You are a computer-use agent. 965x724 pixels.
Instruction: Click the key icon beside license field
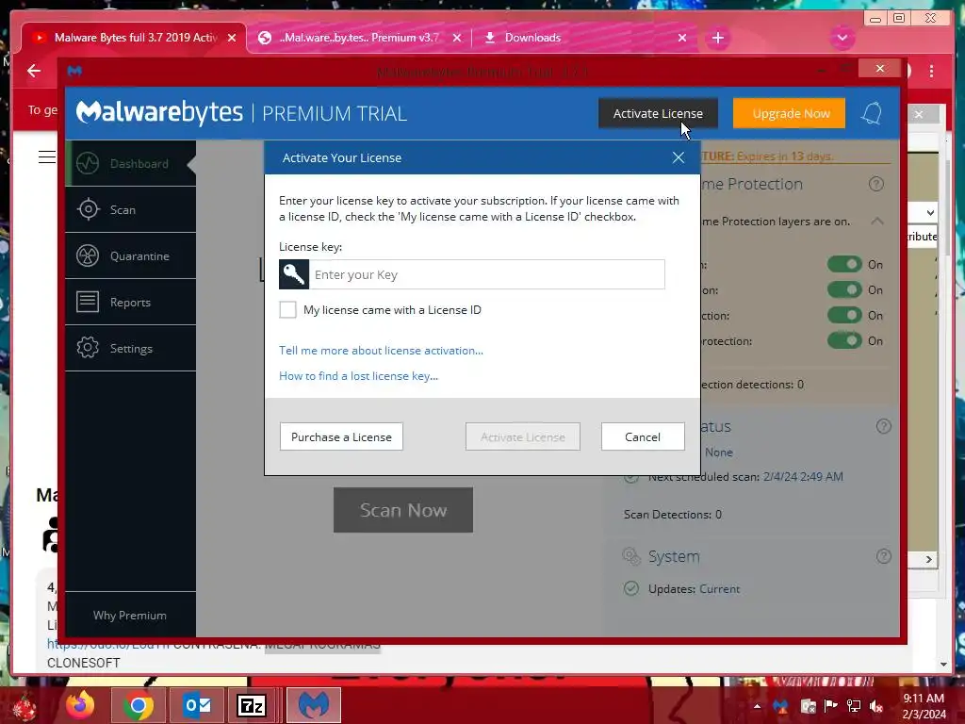pos(294,274)
